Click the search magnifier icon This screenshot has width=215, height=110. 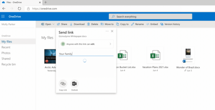(x=113, y=16)
